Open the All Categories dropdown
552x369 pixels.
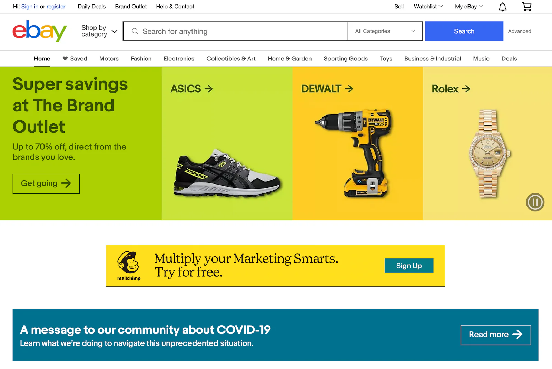(385, 31)
